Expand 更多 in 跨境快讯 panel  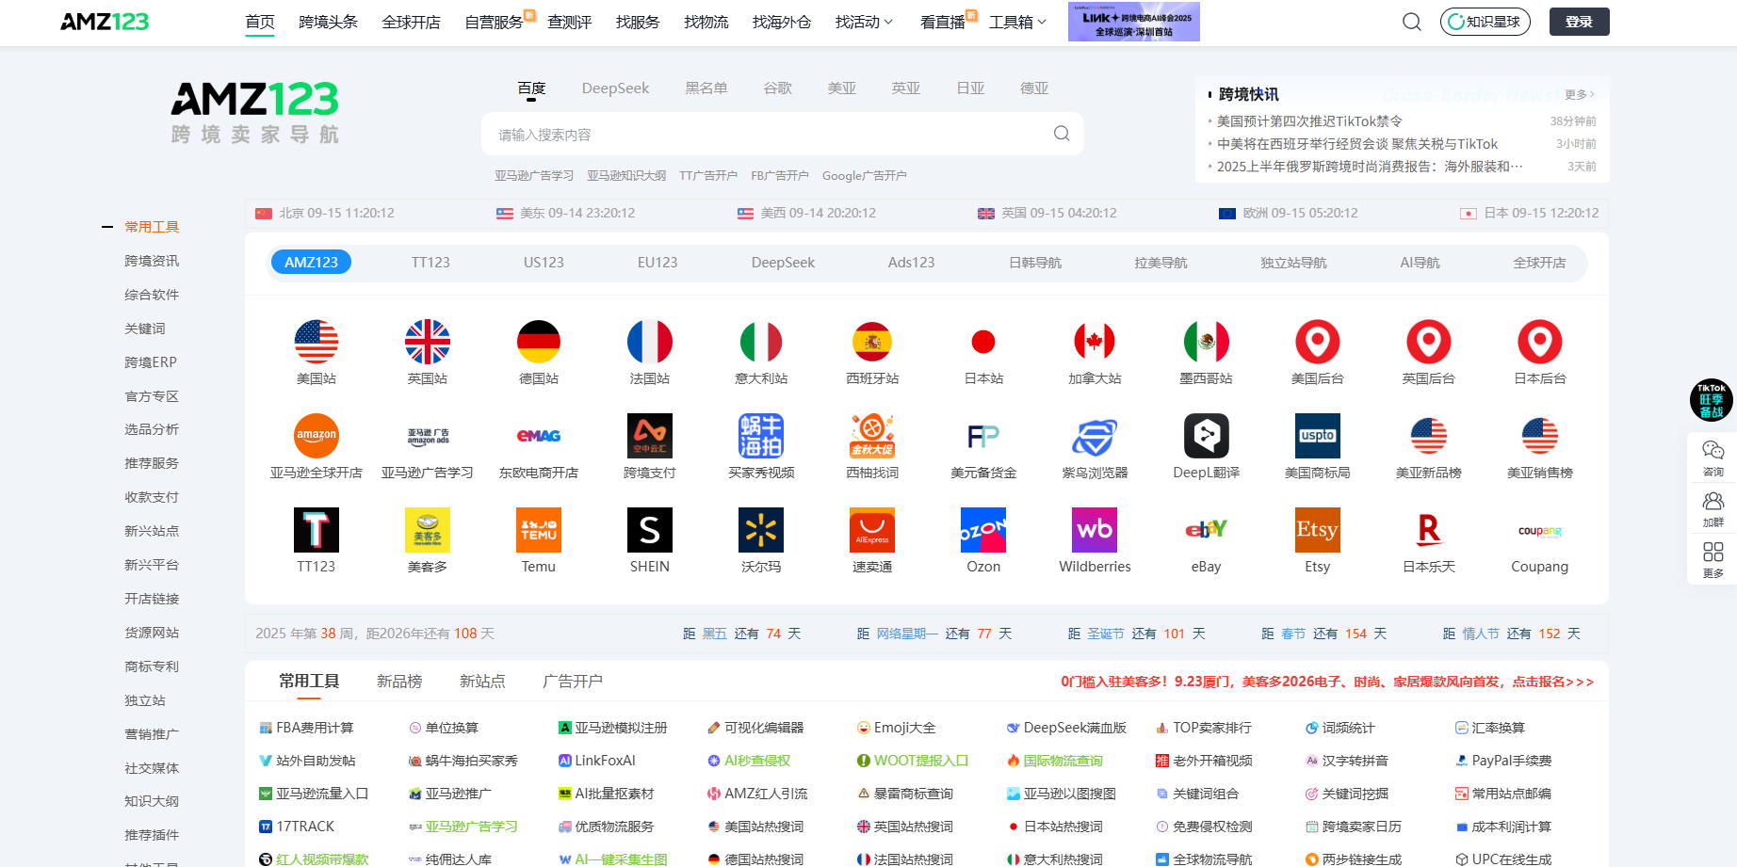pyautogui.click(x=1579, y=94)
